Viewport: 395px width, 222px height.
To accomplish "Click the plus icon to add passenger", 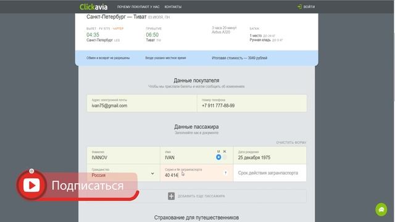I will [x=172, y=196].
